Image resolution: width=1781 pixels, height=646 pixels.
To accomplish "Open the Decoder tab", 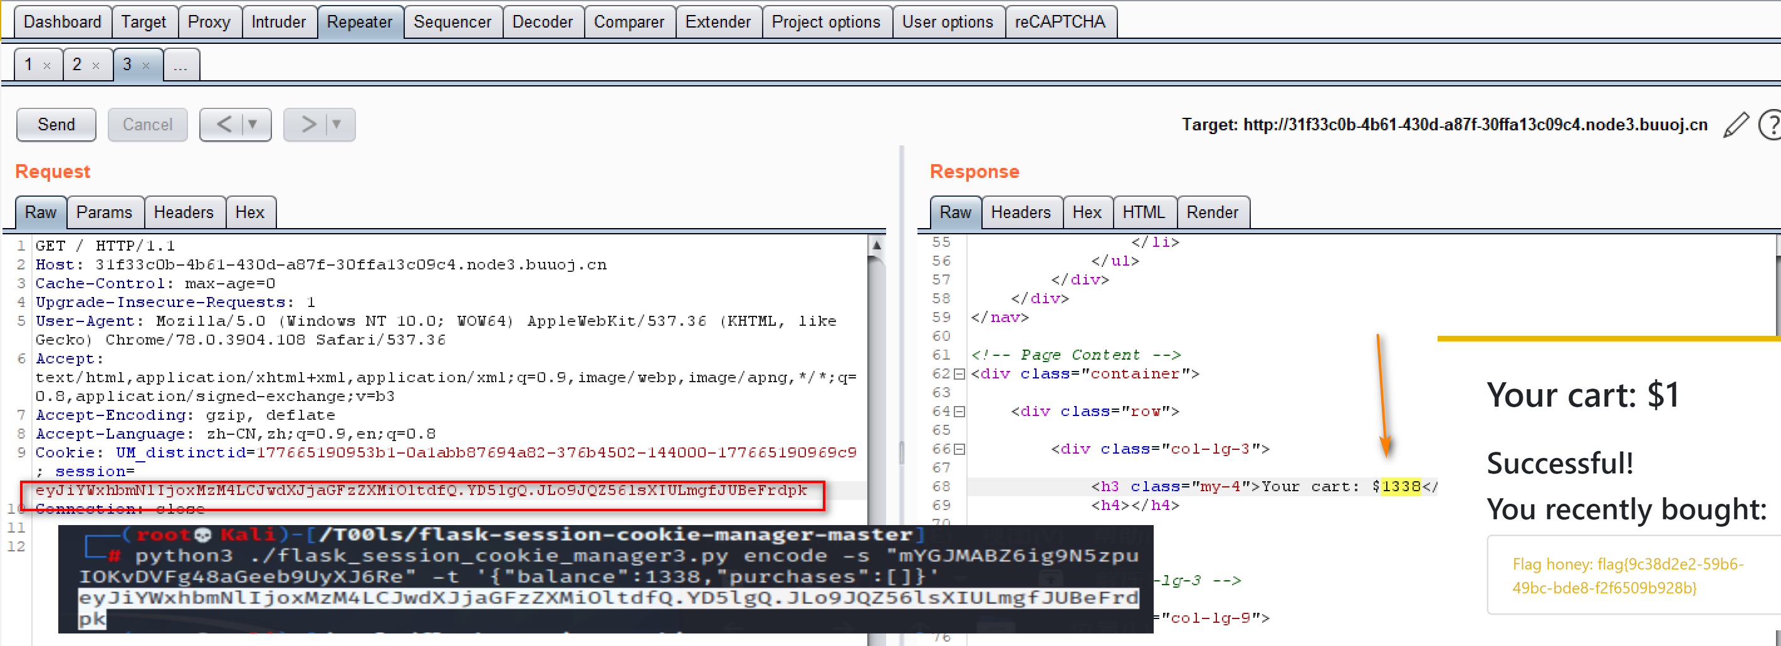I will point(542,22).
